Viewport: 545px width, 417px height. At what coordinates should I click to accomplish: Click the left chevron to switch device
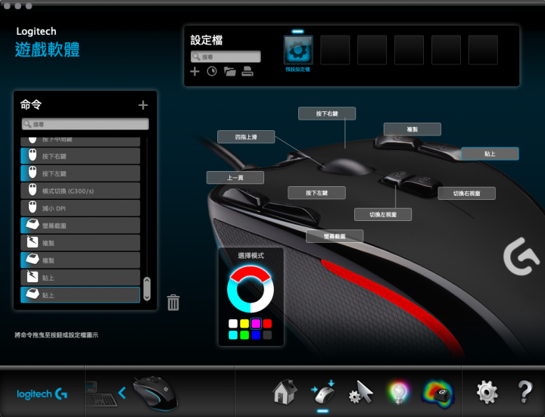tap(122, 393)
